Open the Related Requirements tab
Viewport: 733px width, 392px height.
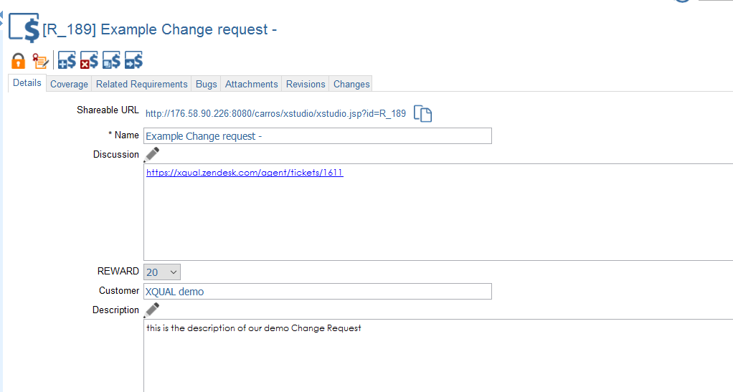[141, 84]
